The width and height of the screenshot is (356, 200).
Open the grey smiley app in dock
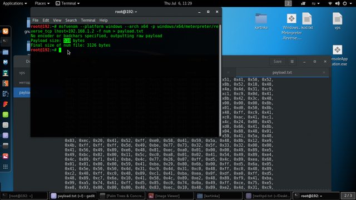[x=5, y=125]
